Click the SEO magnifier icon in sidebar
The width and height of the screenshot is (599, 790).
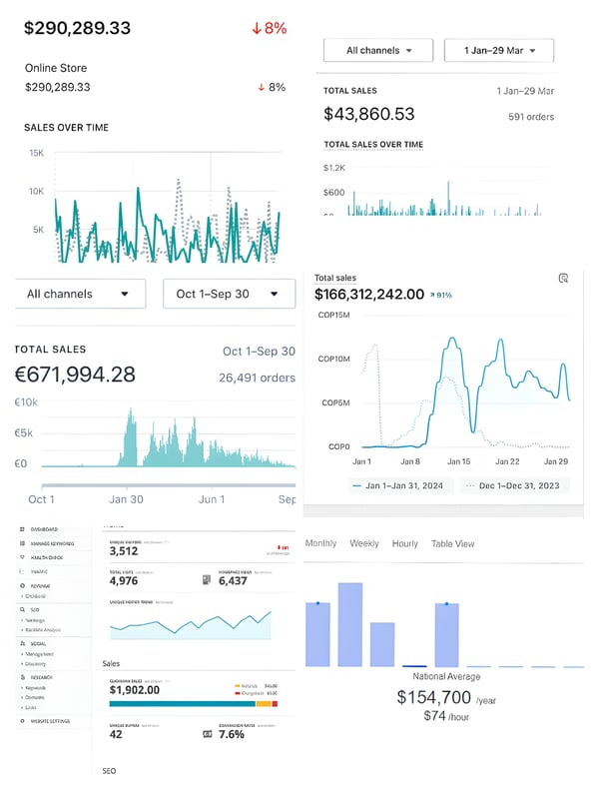[x=22, y=609]
